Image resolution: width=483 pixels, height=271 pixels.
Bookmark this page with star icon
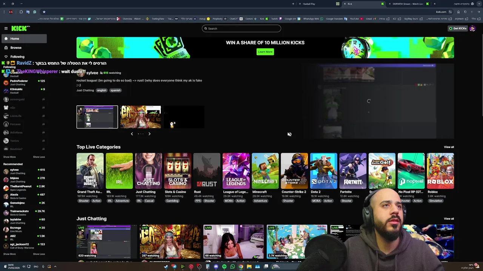click(44, 12)
